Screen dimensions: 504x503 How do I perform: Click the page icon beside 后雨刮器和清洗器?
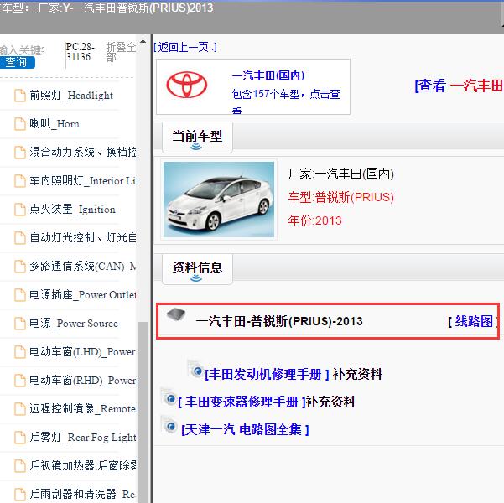(x=20, y=495)
